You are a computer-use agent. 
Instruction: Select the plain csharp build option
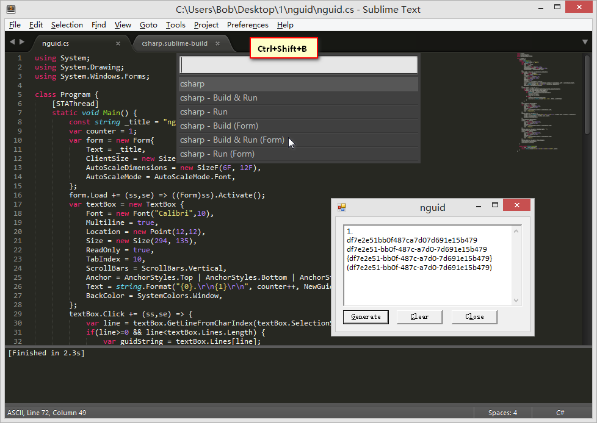point(298,84)
